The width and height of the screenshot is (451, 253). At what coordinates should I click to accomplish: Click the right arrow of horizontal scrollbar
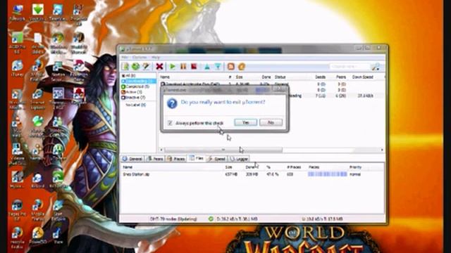pyautogui.click(x=382, y=150)
